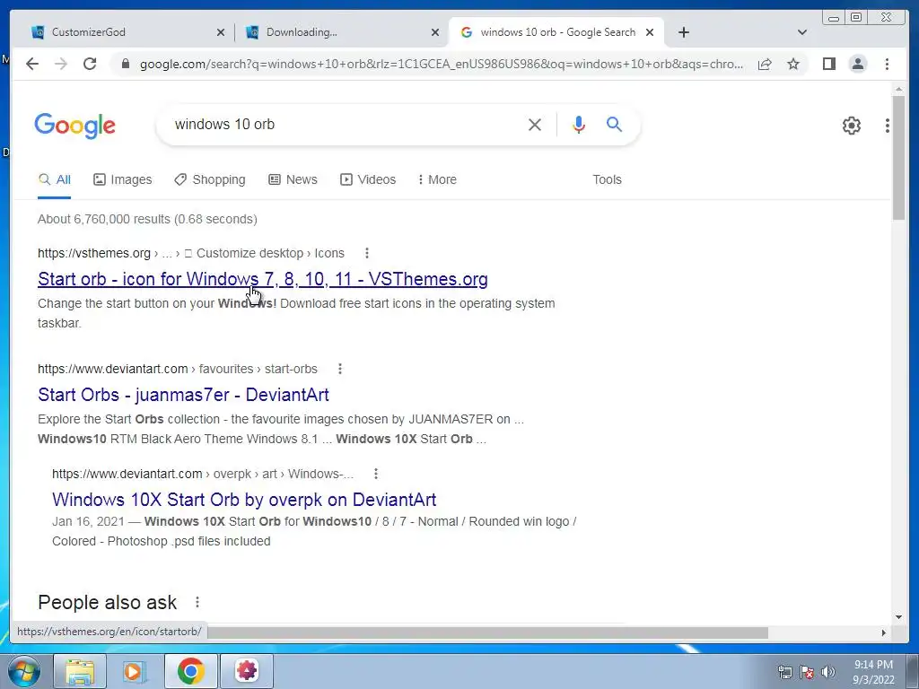Click the vsthemes.org breadcrumb URL
The image size is (919, 689).
190,253
